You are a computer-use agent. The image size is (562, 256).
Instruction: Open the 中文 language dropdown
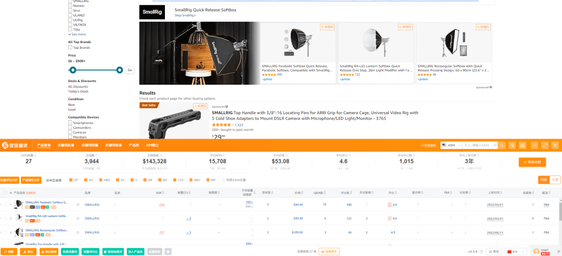pos(516,251)
